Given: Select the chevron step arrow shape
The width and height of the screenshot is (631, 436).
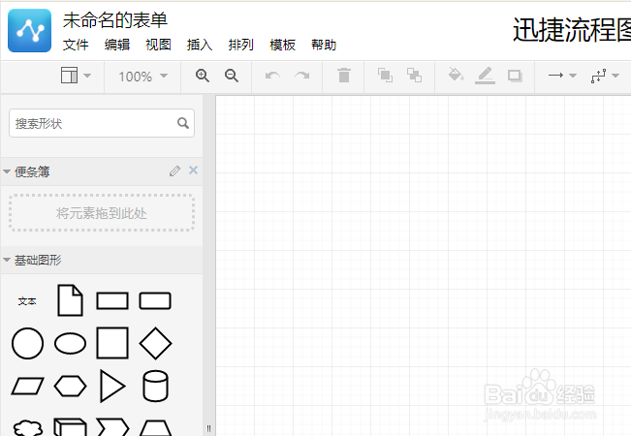Looking at the screenshot, I should click(112, 426).
